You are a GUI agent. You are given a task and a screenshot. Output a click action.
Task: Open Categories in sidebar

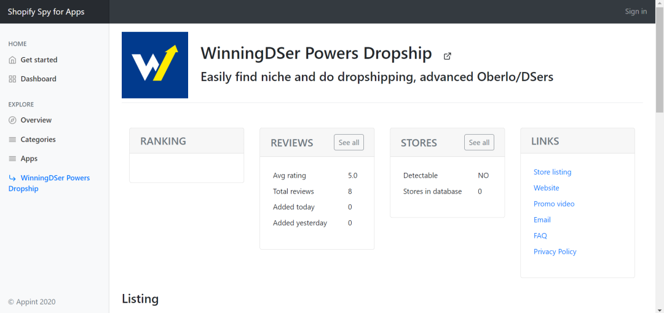pyautogui.click(x=38, y=140)
